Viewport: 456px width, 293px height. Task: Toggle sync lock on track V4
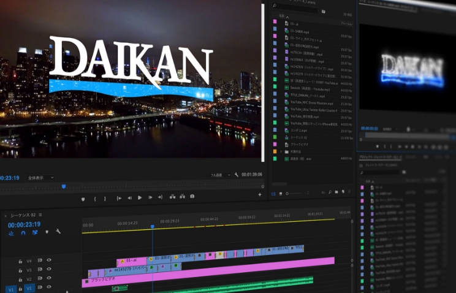[40, 261]
